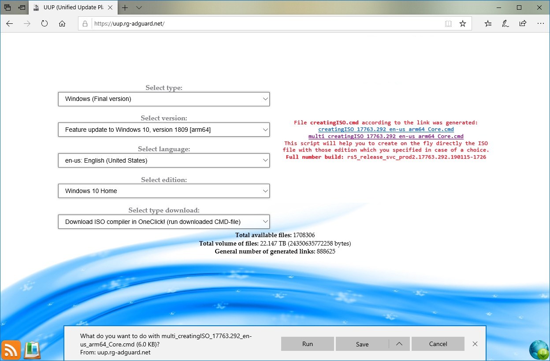This screenshot has height=361, width=550.
Task: Open a new tab with plus icon
Action: 125,7
